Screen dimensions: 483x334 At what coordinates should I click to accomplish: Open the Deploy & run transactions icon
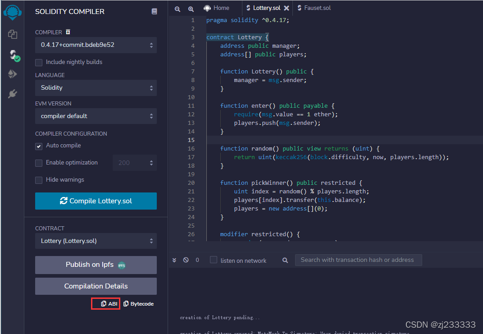pos(12,74)
